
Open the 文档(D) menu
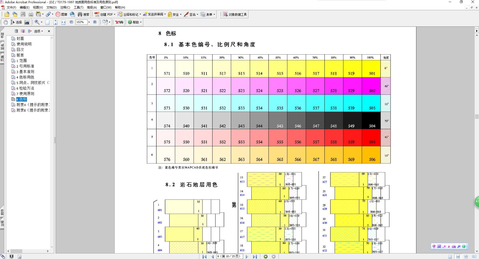(x=51, y=8)
